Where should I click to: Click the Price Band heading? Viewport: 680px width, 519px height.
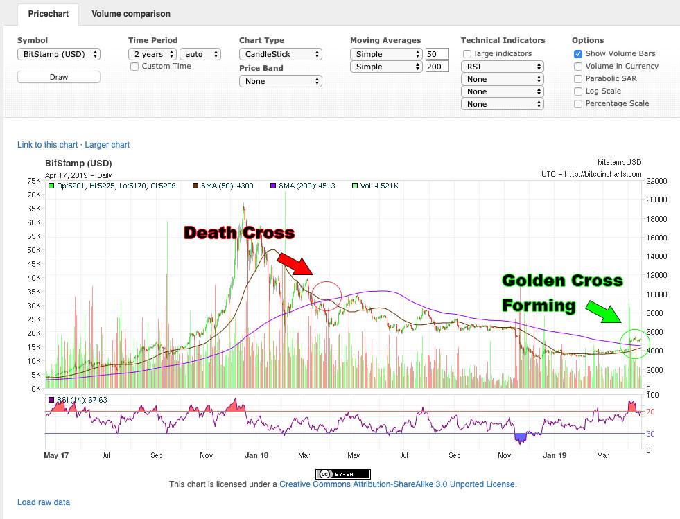point(261,68)
